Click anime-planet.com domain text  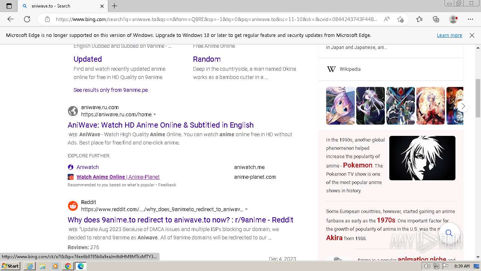pos(255,177)
